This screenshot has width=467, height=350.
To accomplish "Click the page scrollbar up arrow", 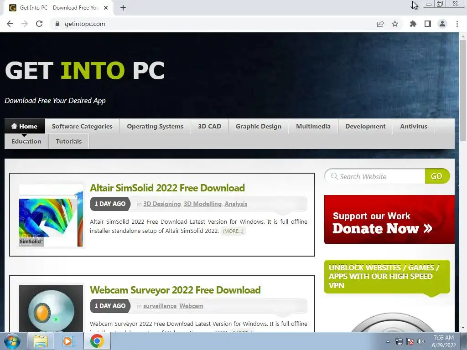I will click(463, 36).
